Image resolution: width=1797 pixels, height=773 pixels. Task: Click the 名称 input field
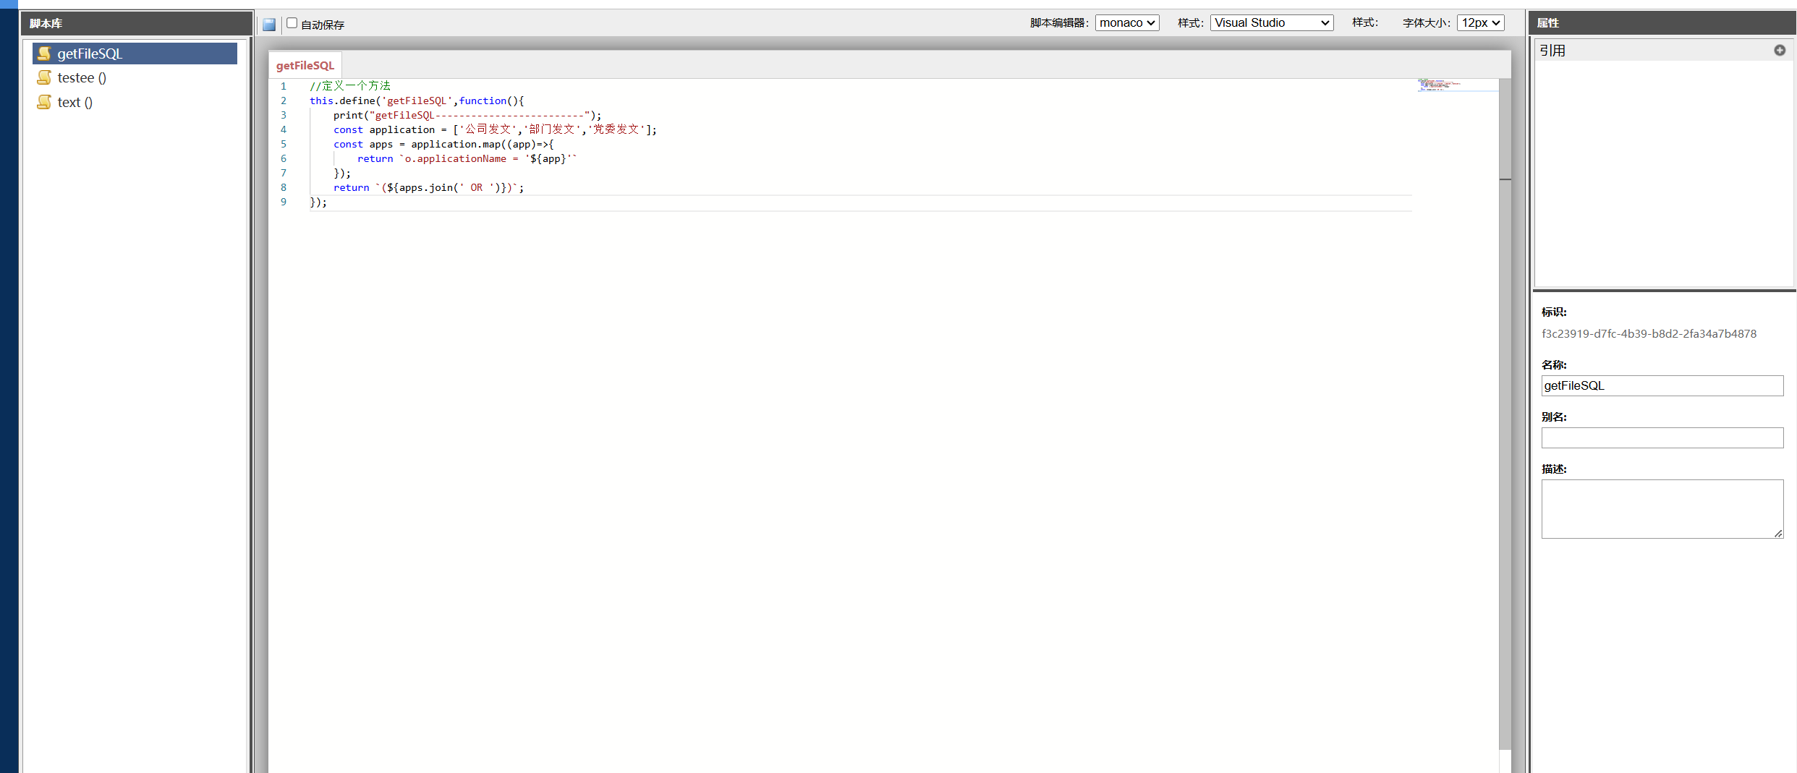pyautogui.click(x=1662, y=385)
